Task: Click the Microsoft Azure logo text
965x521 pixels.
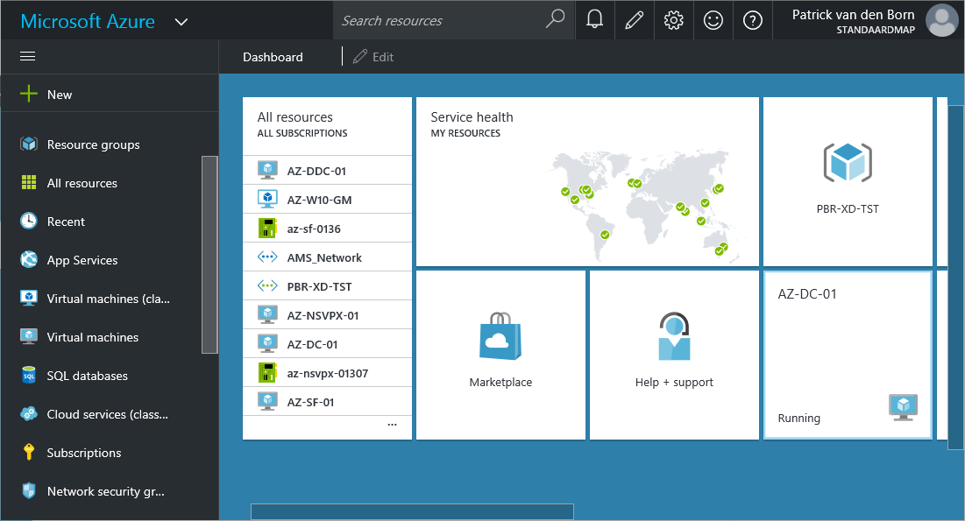Action: (x=88, y=22)
